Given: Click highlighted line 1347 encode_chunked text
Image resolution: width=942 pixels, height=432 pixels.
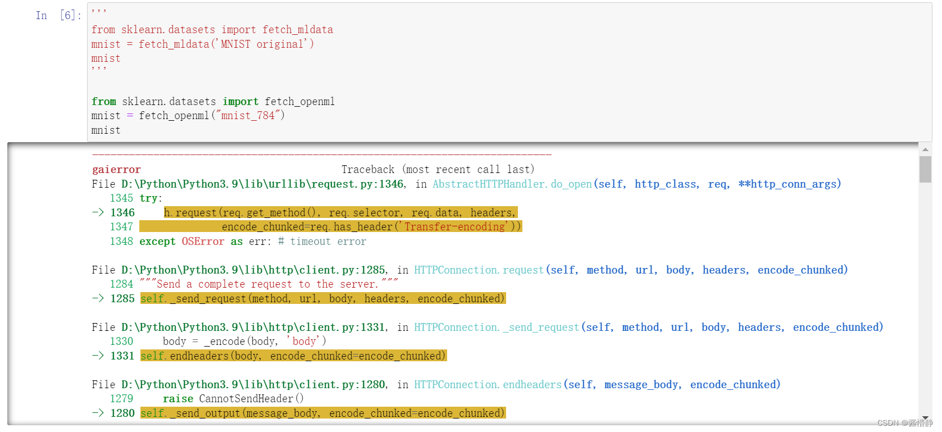Looking at the screenshot, I should [x=371, y=227].
